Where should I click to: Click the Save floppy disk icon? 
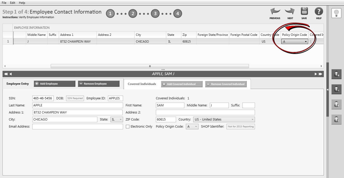click(x=304, y=12)
